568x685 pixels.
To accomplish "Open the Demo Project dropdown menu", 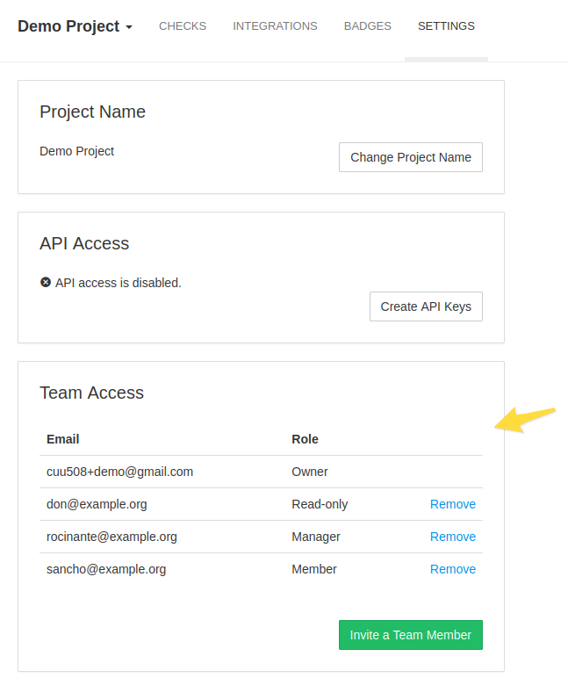I will tap(75, 26).
